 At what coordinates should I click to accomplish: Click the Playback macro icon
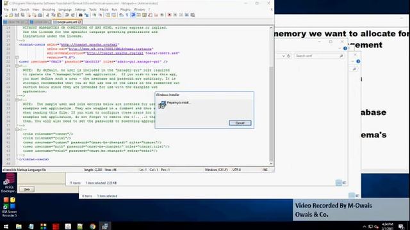click(x=181, y=15)
